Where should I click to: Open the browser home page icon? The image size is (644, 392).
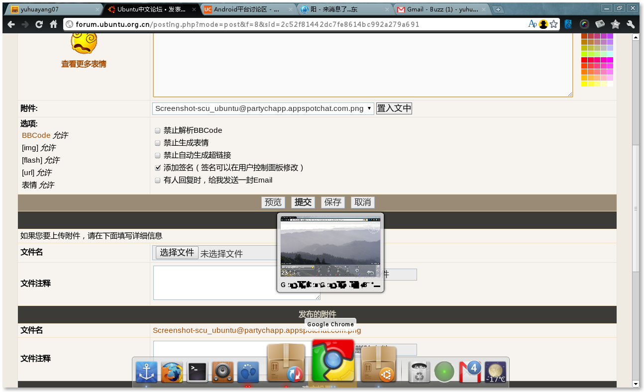point(54,24)
